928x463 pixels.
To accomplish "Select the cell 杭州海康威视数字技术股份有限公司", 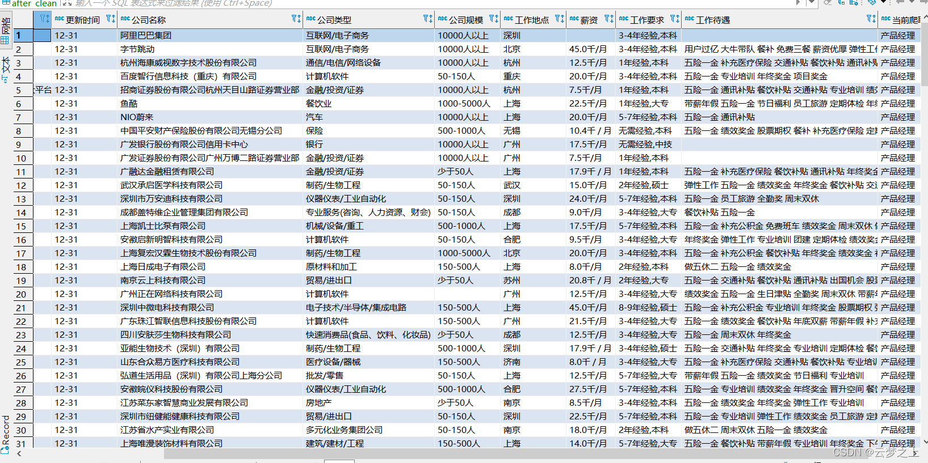I will click(x=210, y=63).
